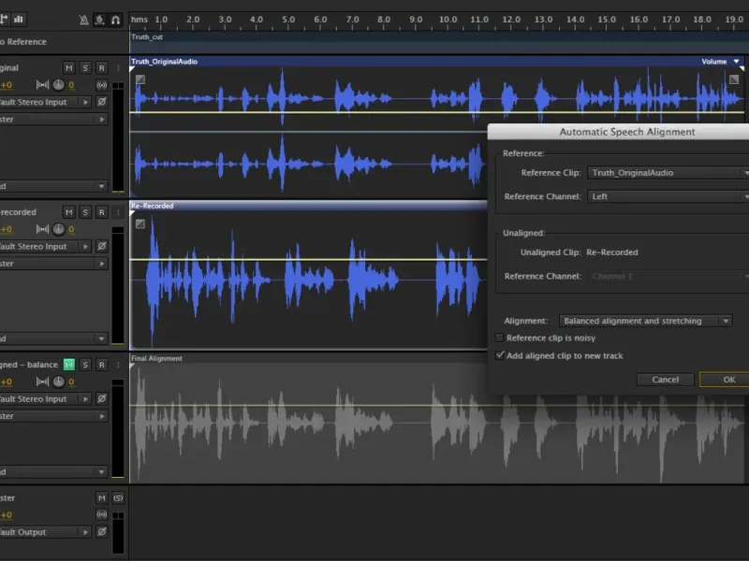Viewport: 749px width, 561px height.
Task: Arm the first track for recording
Action: [x=101, y=68]
